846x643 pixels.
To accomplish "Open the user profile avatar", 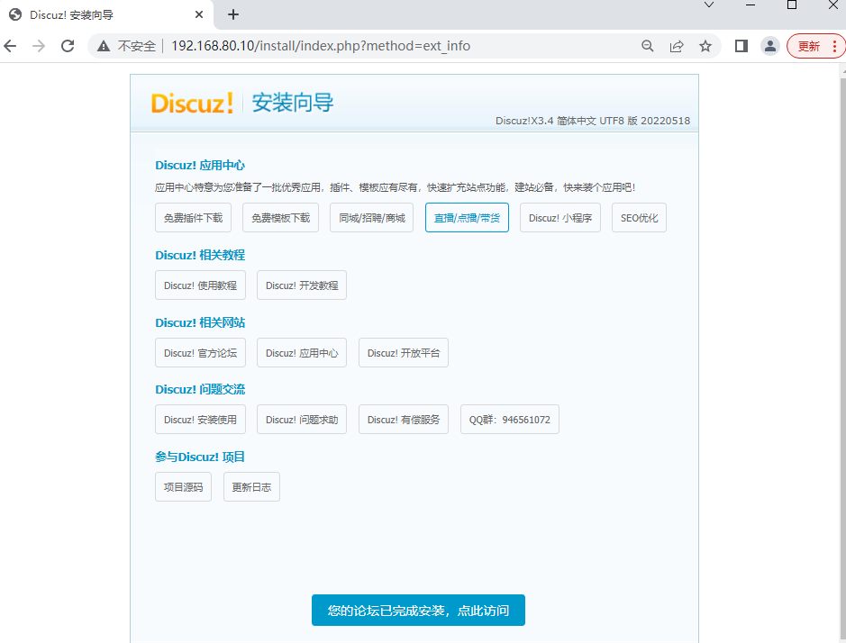I will pyautogui.click(x=770, y=46).
